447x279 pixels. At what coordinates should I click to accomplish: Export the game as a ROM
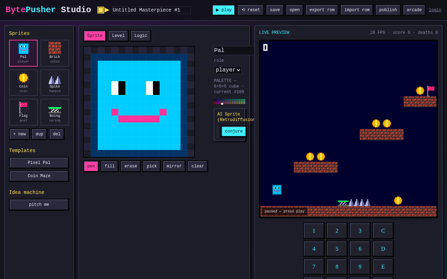pyautogui.click(x=322, y=10)
